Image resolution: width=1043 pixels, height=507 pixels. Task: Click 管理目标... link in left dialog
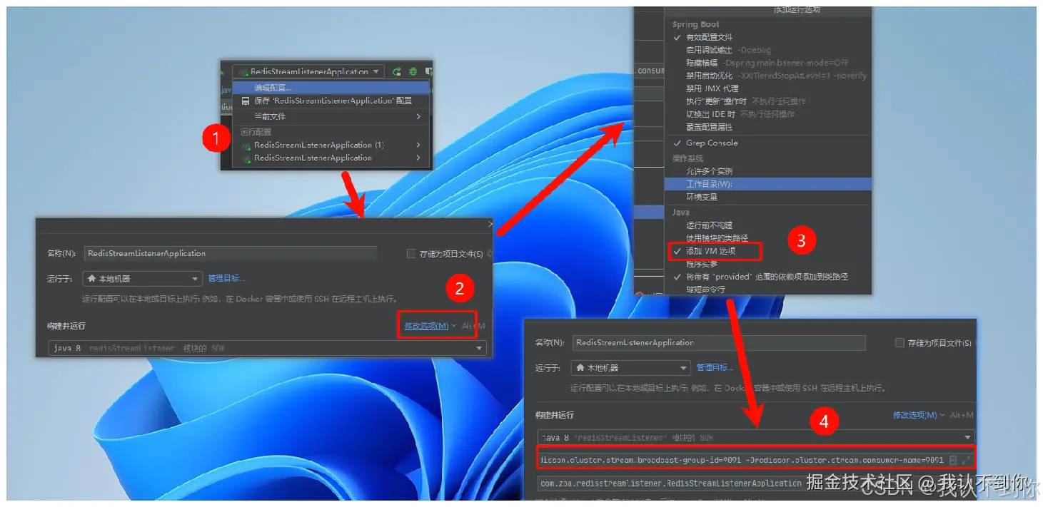tap(226, 279)
